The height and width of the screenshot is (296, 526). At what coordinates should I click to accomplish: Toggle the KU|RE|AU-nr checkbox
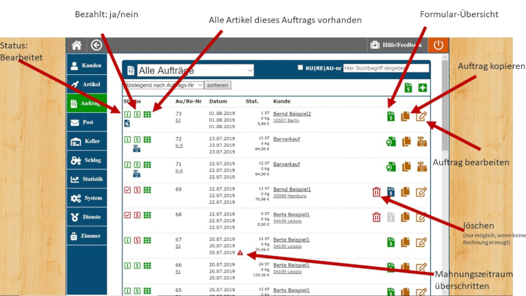(300, 68)
